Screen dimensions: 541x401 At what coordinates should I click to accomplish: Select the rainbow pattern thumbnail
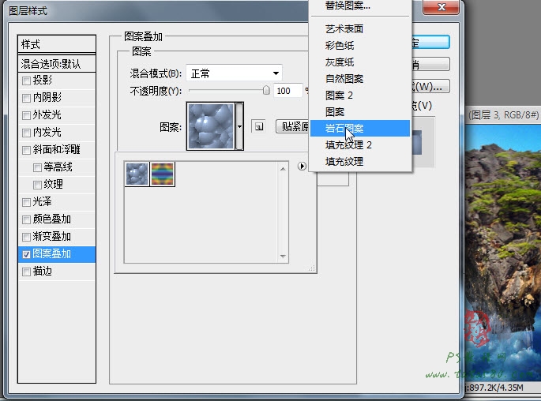click(163, 174)
